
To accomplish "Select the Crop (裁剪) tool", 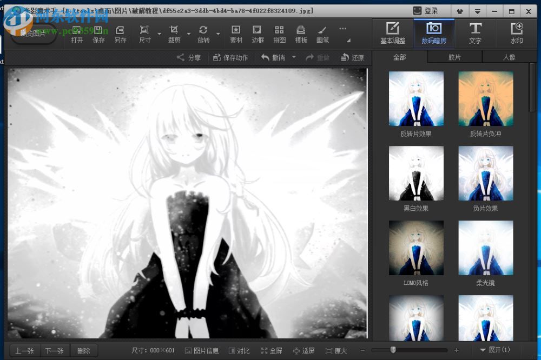I will [x=174, y=34].
